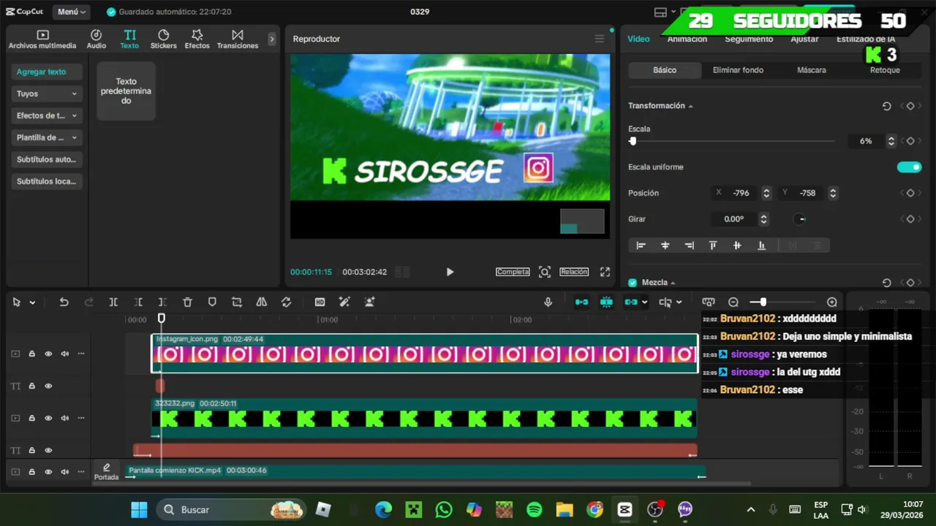Open the Efectos tab

tap(197, 39)
